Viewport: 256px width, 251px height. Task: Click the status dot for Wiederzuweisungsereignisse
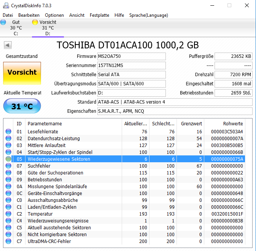click(8, 221)
